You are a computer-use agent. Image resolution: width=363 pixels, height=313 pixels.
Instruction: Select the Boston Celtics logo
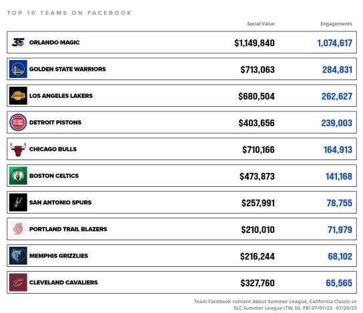[x=18, y=176]
